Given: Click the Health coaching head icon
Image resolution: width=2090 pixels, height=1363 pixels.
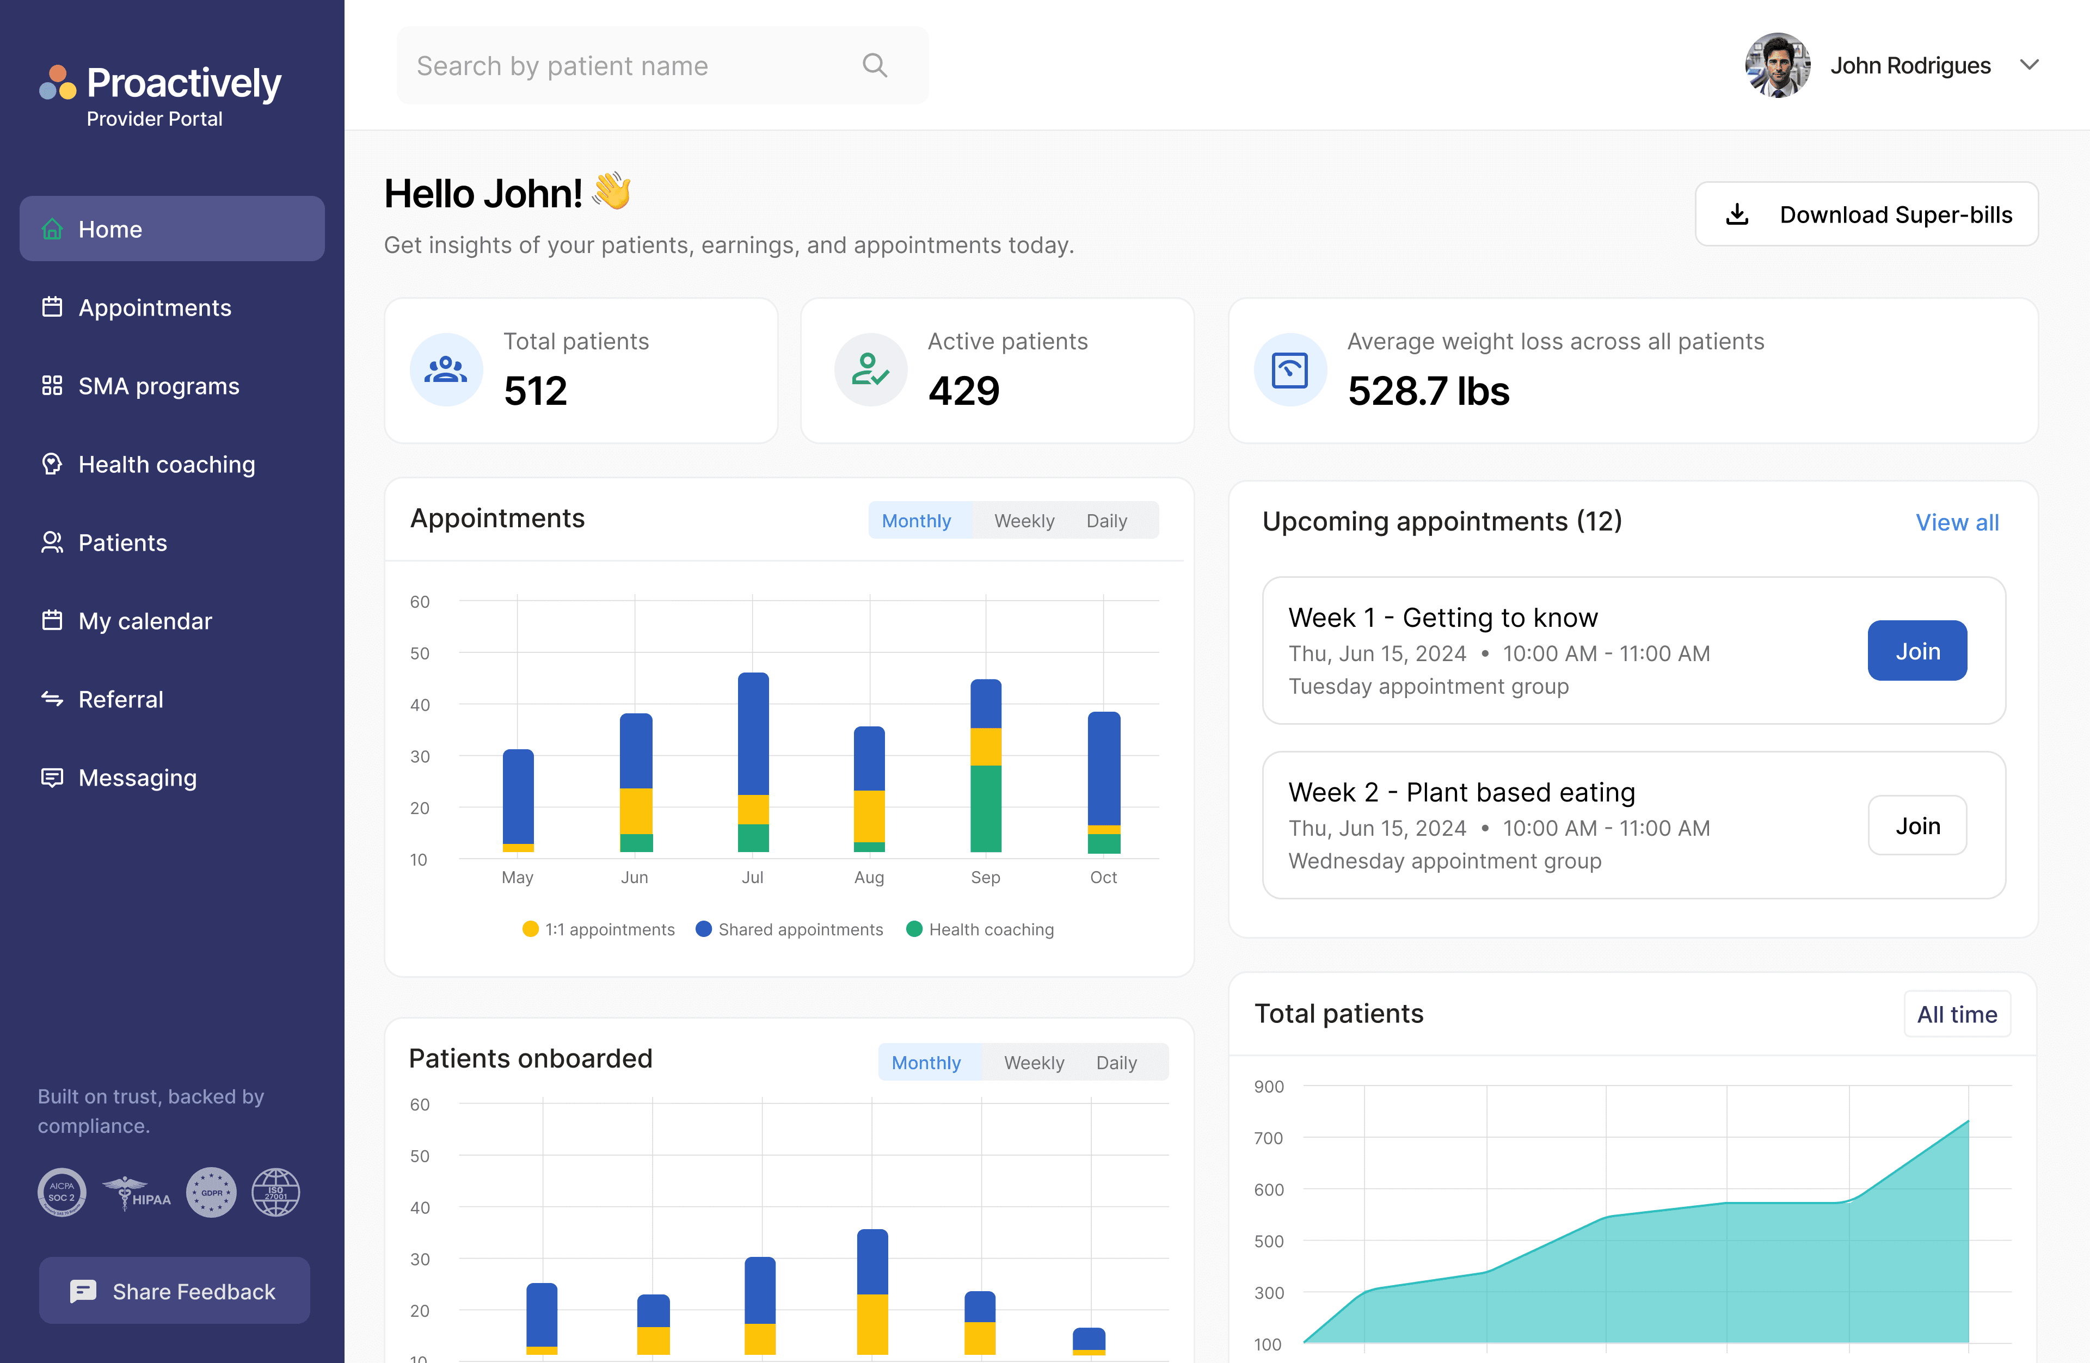Looking at the screenshot, I should [x=53, y=464].
